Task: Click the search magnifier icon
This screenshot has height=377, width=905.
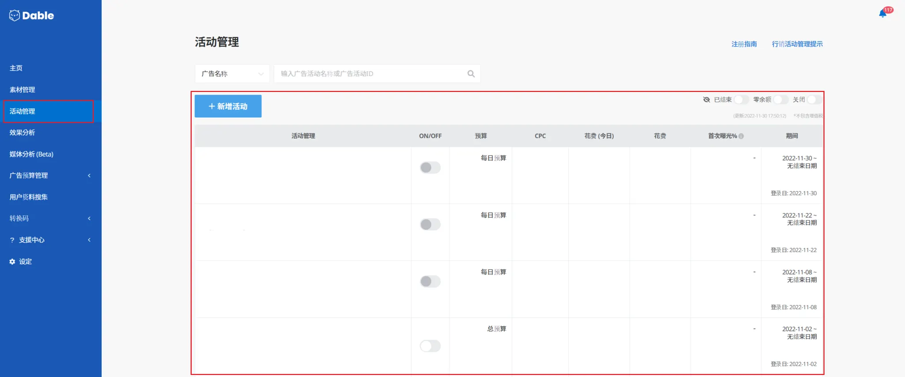Action: tap(471, 74)
